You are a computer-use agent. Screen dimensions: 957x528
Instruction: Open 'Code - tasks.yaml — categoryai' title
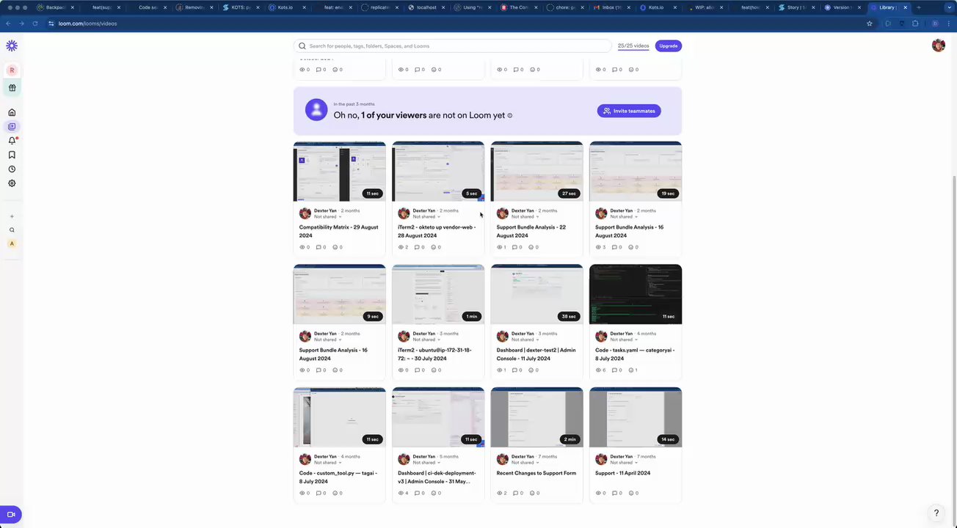click(635, 354)
